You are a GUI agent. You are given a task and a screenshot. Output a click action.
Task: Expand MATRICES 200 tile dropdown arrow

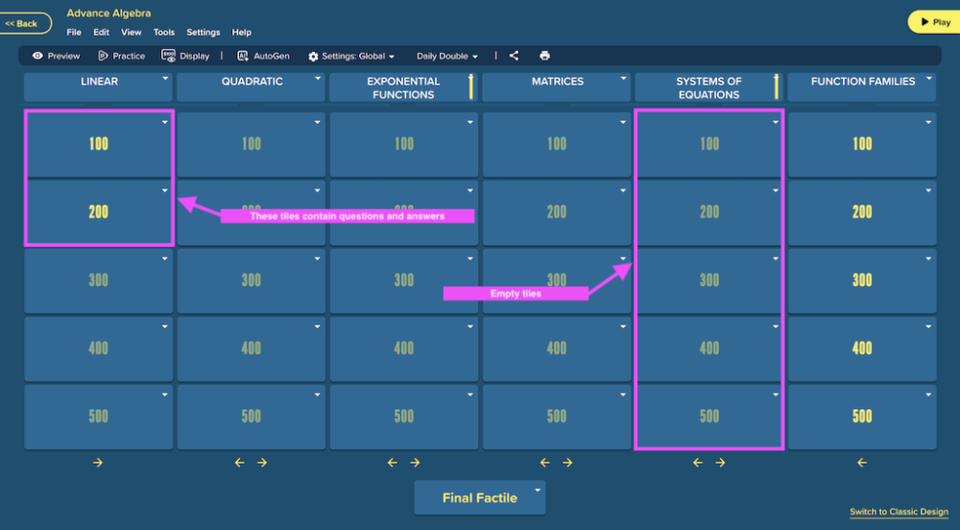point(623,190)
